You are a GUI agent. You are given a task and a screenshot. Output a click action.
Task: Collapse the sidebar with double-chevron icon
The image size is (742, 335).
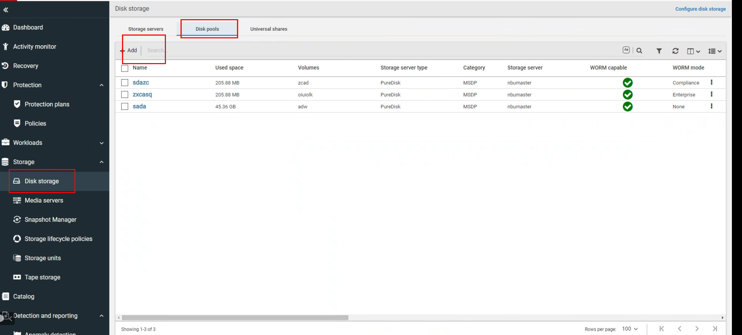(6, 10)
